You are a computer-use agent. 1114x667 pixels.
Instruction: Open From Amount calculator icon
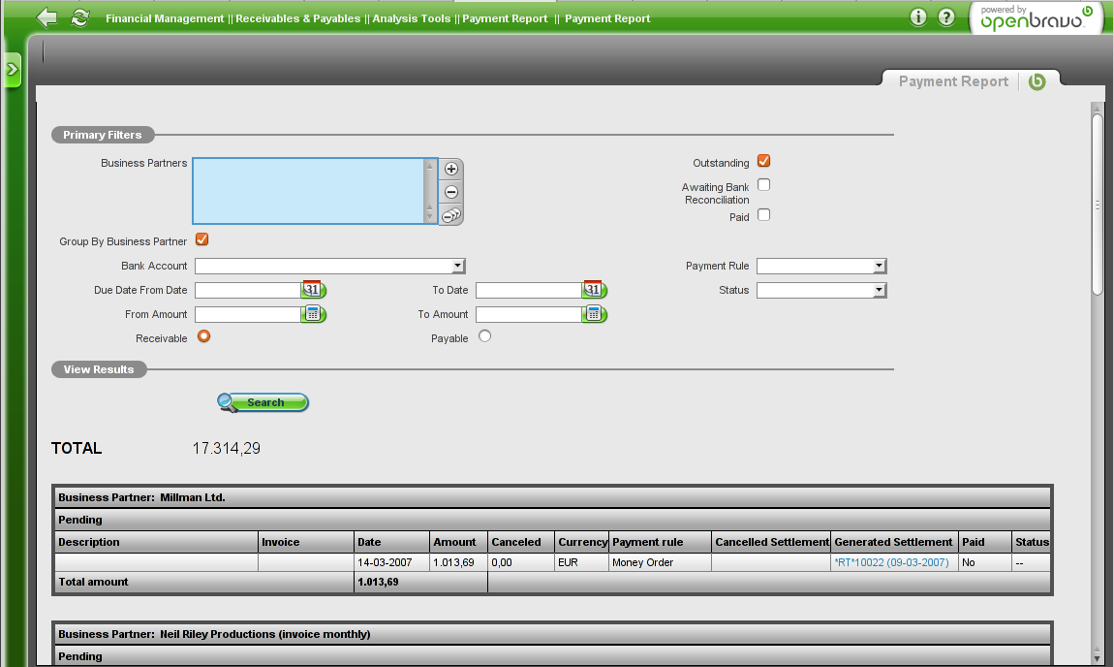coord(313,314)
